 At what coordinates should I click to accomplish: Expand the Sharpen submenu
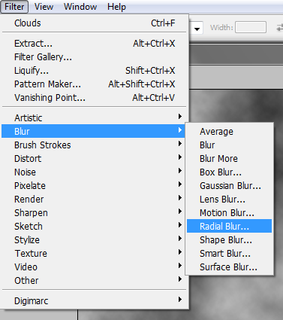point(93,212)
